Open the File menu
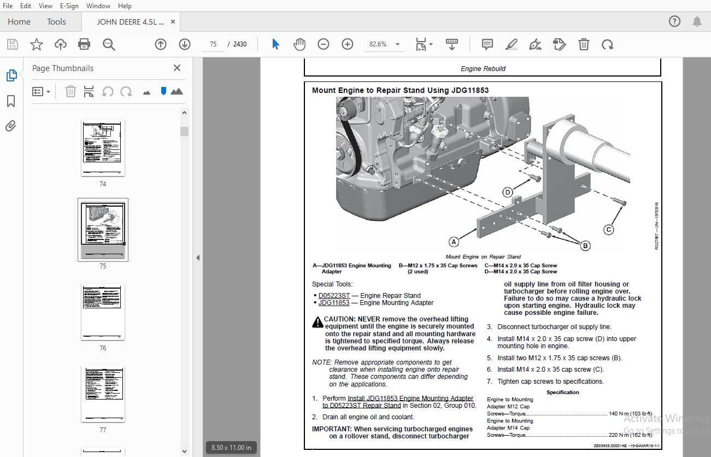The width and height of the screenshot is (711, 457). pos(8,5)
